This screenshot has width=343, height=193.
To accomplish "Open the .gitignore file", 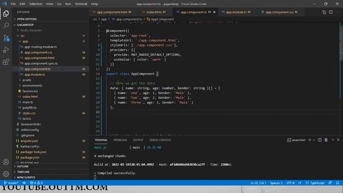I will (27, 135).
